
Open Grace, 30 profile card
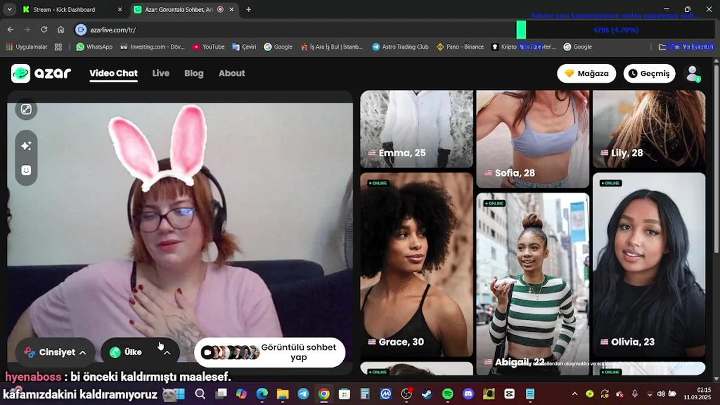point(417,264)
